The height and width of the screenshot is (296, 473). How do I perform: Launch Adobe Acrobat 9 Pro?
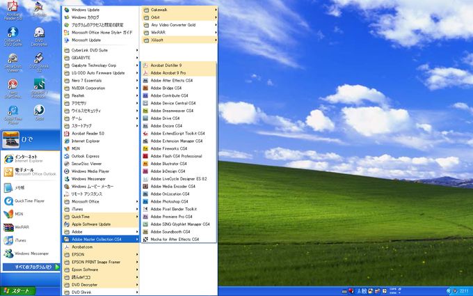pyautogui.click(x=179, y=73)
